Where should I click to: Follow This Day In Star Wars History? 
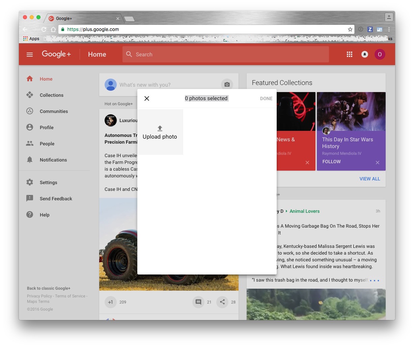pos(331,162)
